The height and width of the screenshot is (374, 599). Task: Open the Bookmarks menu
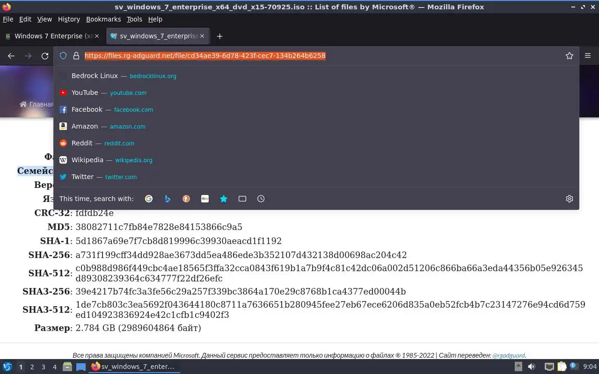coord(103,19)
